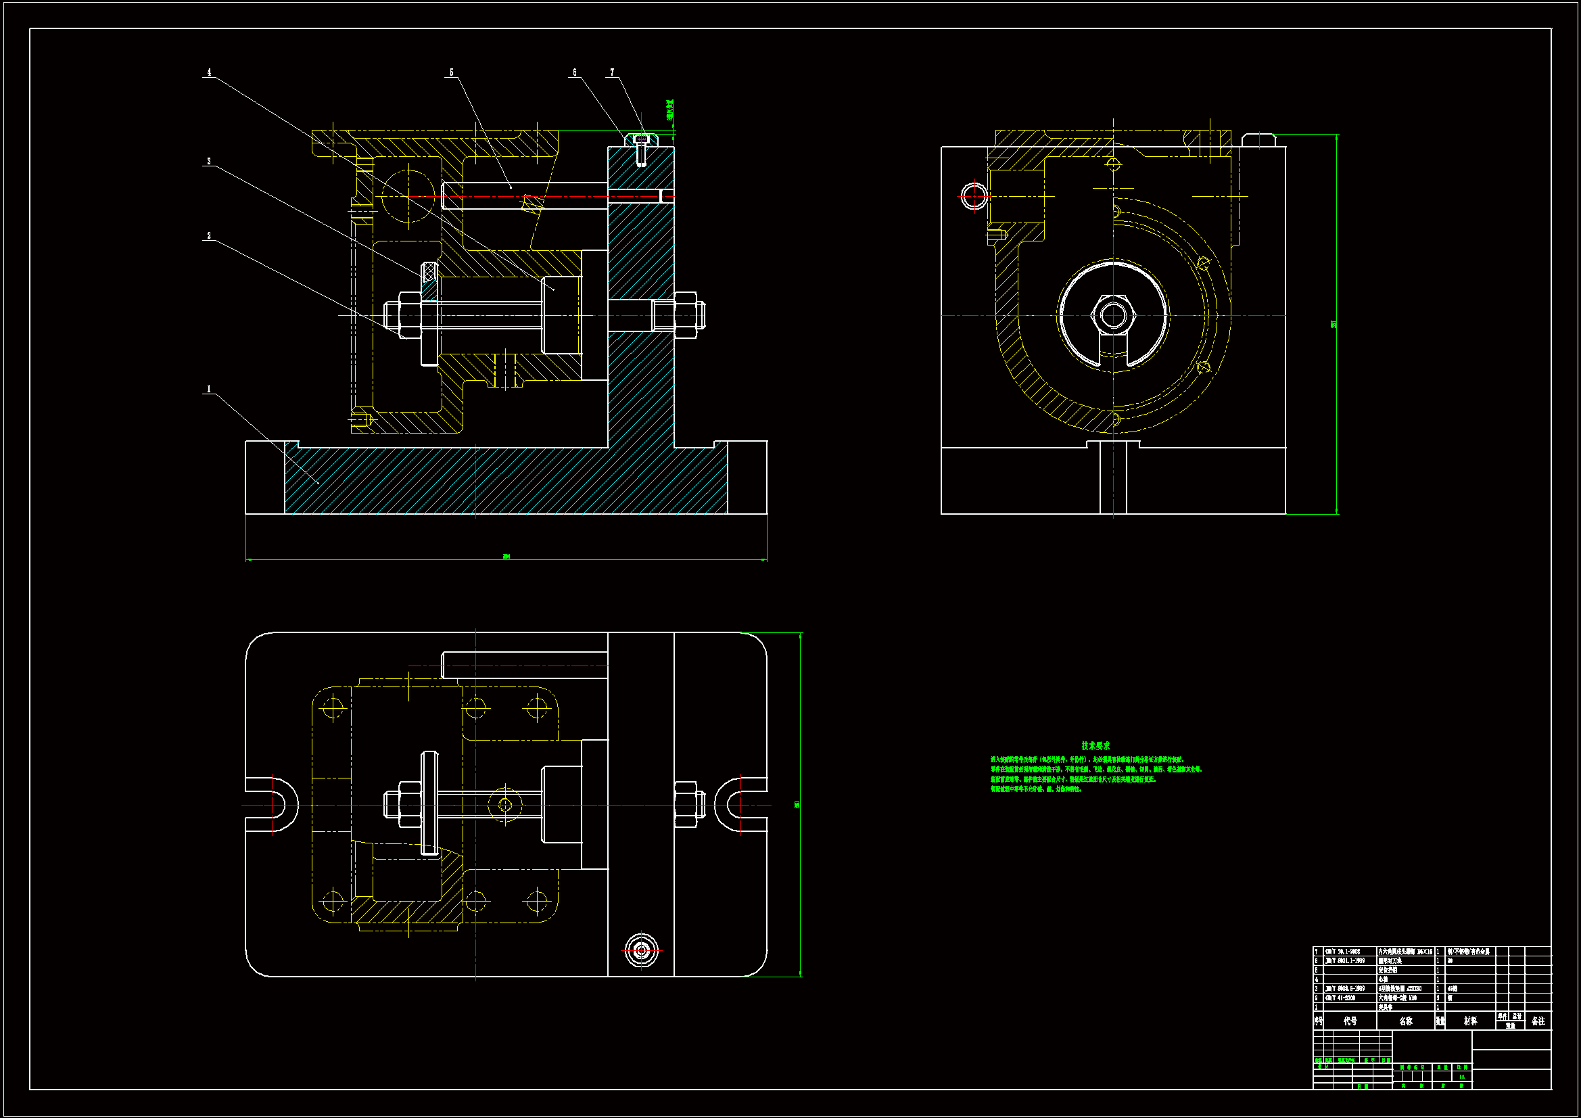Image resolution: width=1581 pixels, height=1118 pixels.
Task: Click the 代号 header in parts list
Action: [1350, 1021]
